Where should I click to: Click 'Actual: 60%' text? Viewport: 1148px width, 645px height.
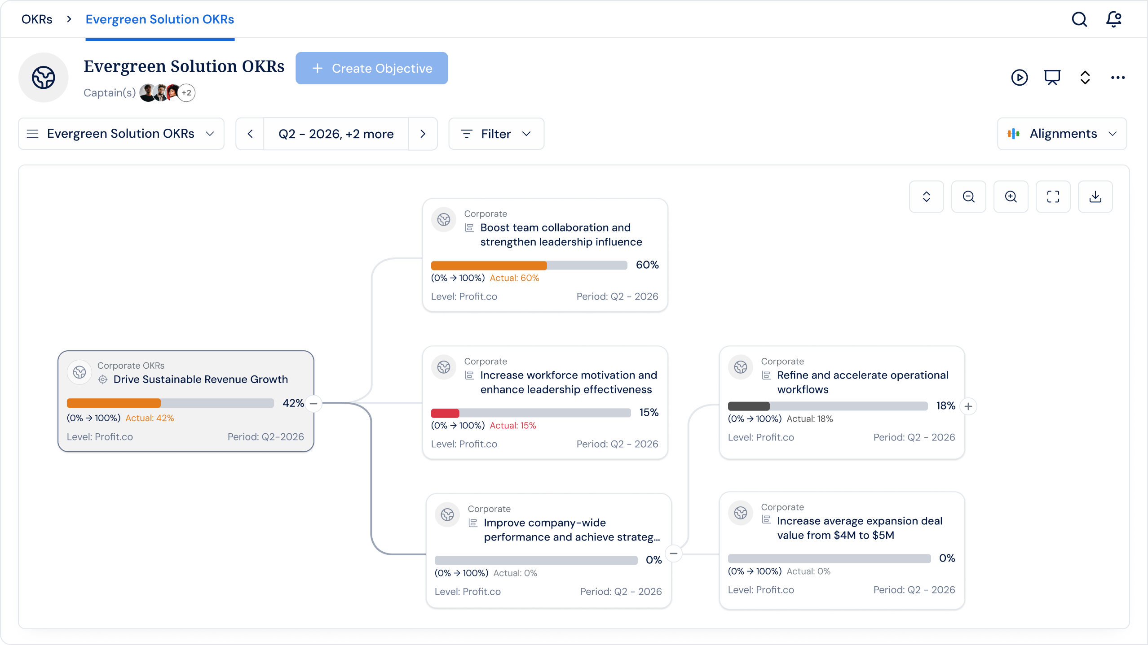[514, 278]
